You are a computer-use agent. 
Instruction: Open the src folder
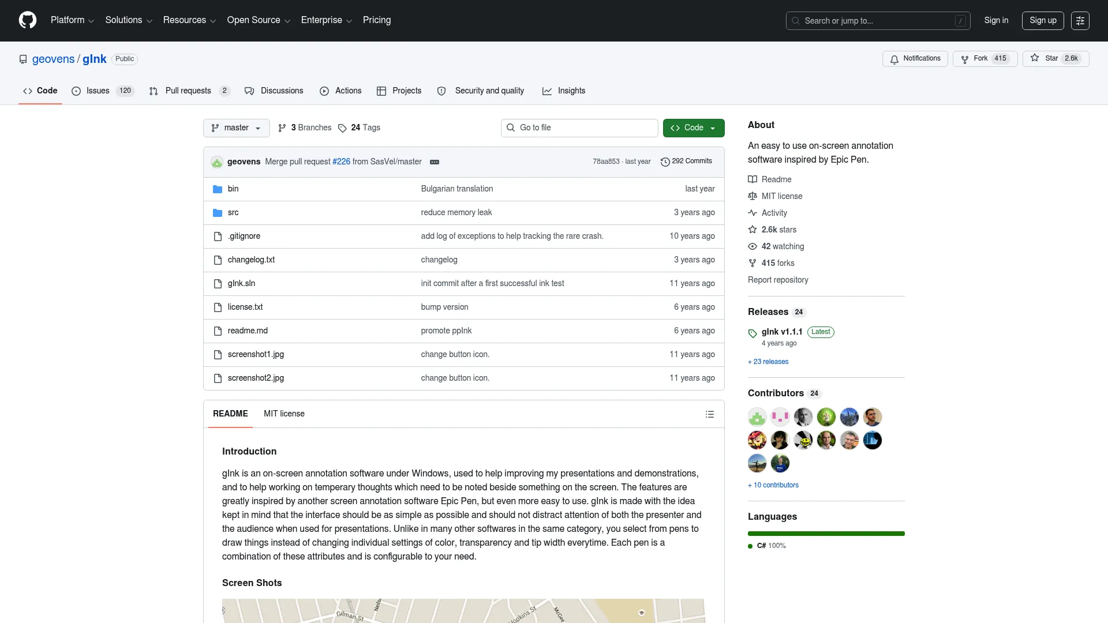click(233, 213)
